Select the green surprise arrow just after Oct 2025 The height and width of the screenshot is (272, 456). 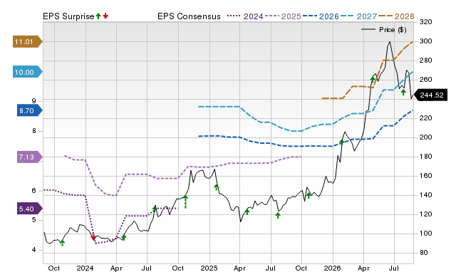[x=309, y=195]
